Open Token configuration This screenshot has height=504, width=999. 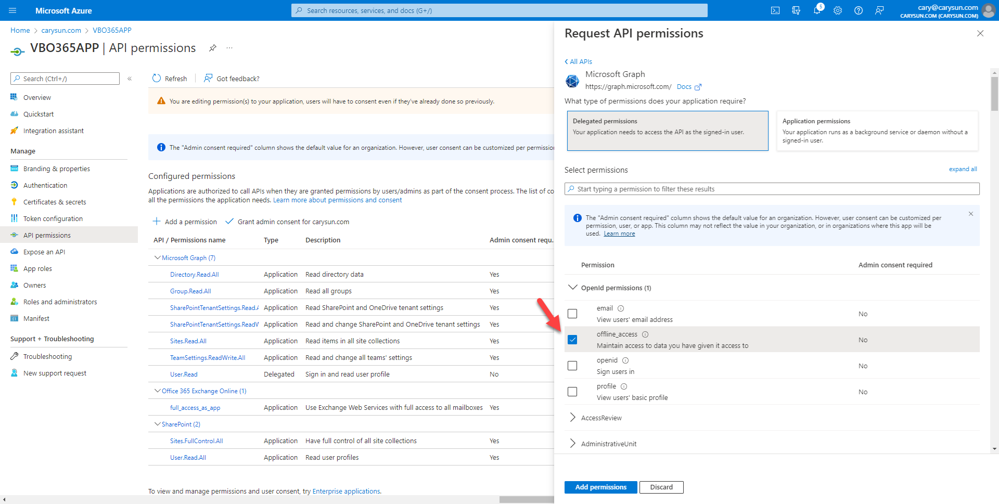point(53,218)
